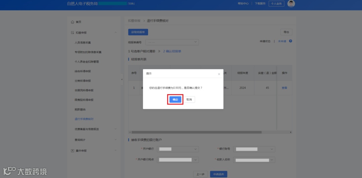
Task: Click the 45 amount cell
Action: [267, 88]
